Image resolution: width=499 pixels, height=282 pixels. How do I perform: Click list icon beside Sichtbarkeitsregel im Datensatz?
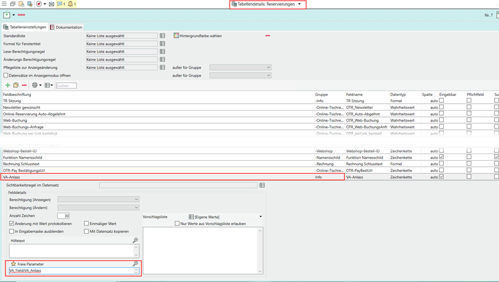pos(262,185)
